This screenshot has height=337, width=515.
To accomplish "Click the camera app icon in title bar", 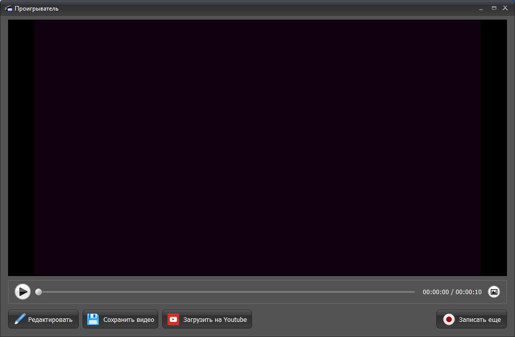I will [9, 9].
